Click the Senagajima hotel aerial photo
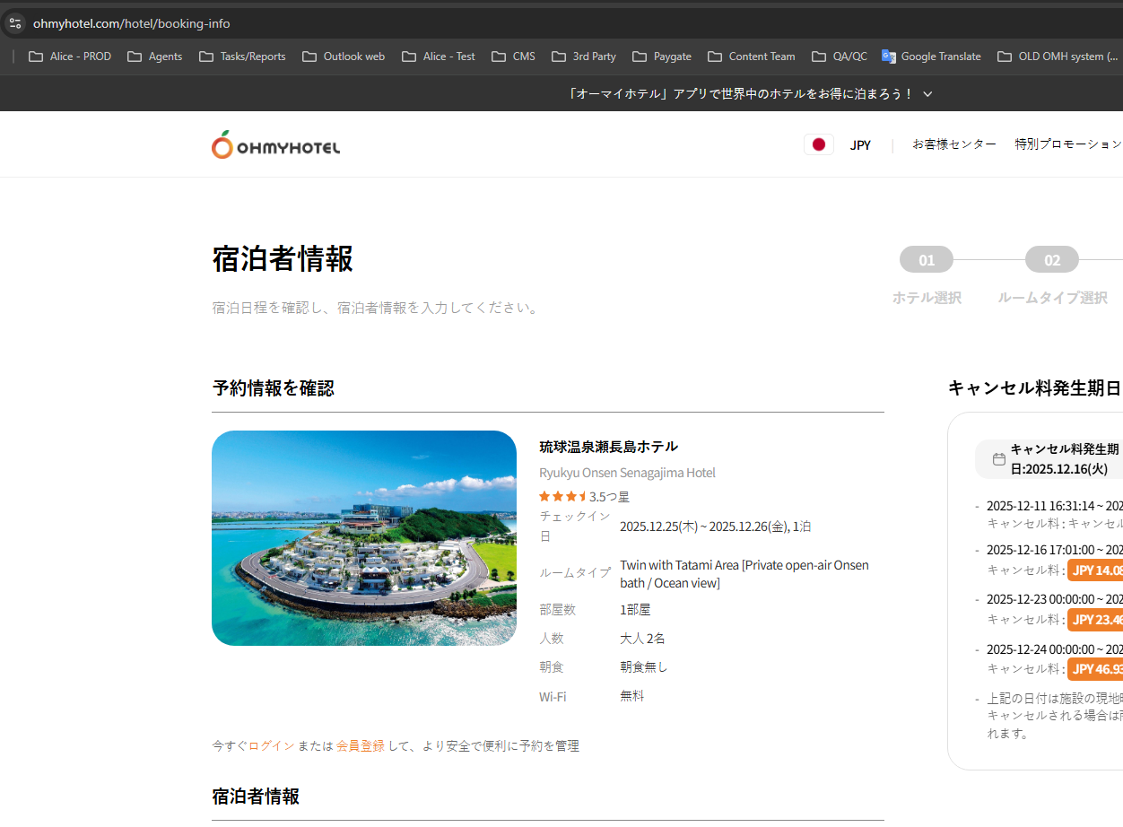1123x827 pixels. (364, 538)
